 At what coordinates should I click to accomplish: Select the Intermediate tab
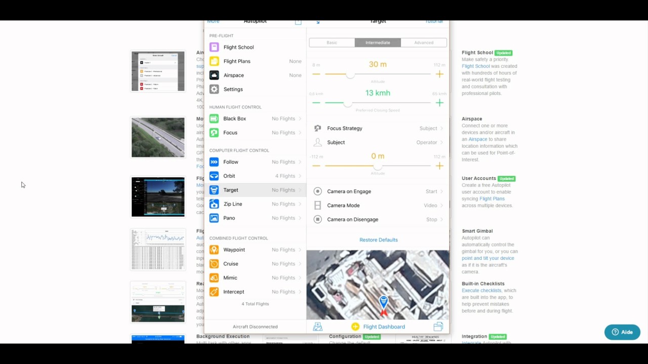click(x=378, y=42)
